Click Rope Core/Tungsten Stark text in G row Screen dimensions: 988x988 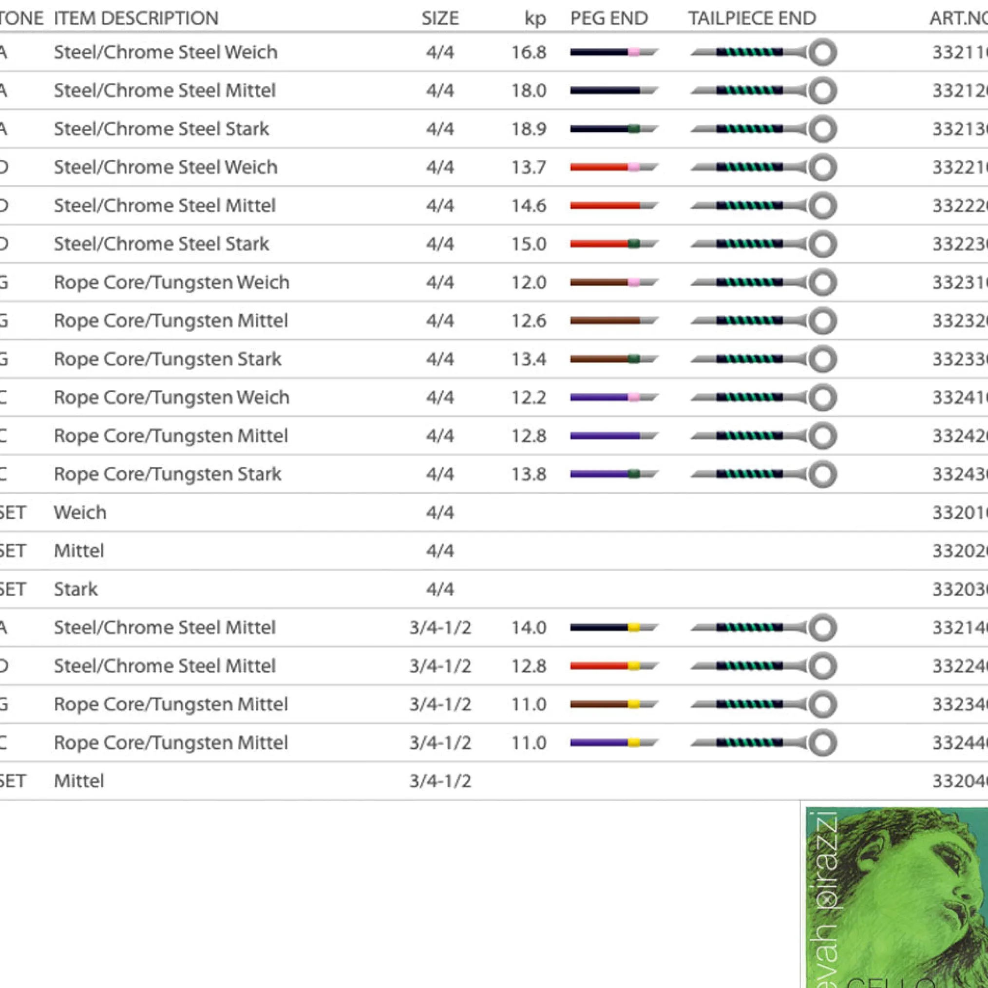pos(167,359)
